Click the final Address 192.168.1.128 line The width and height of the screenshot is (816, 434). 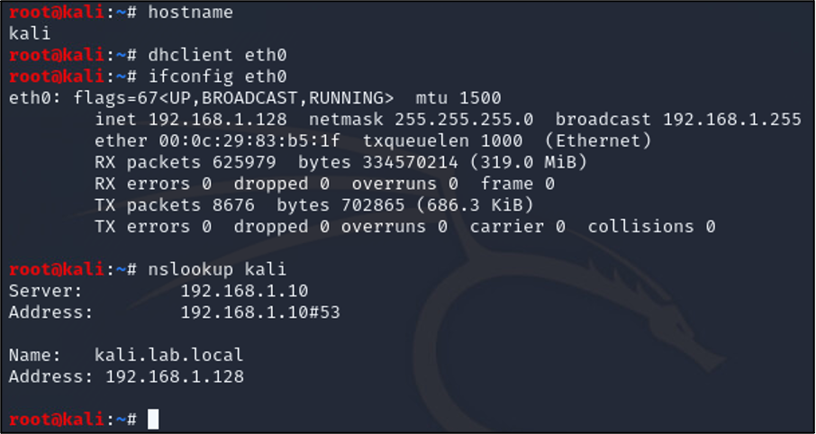126,376
